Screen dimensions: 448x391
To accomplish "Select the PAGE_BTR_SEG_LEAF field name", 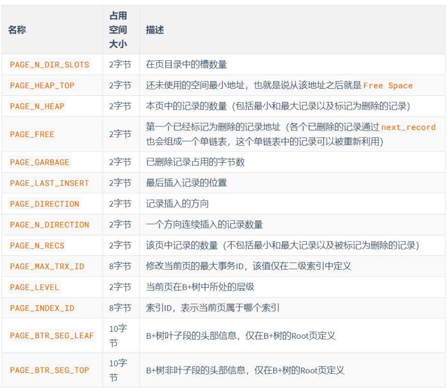I will click(x=52, y=335).
